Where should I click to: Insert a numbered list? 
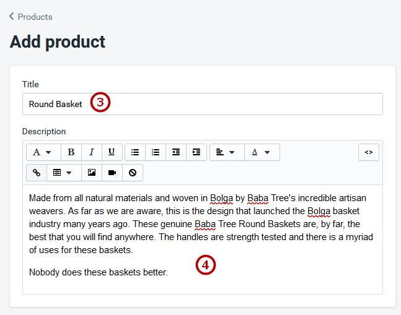point(156,152)
